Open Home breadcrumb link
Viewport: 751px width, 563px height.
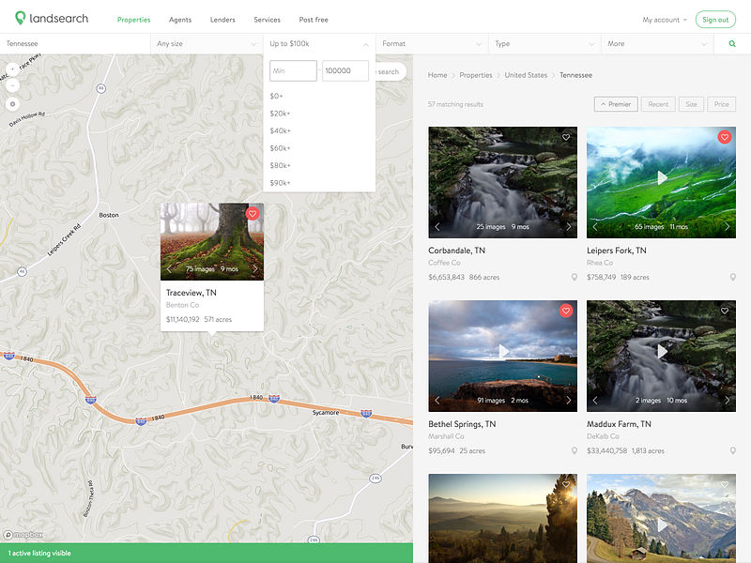pos(437,75)
